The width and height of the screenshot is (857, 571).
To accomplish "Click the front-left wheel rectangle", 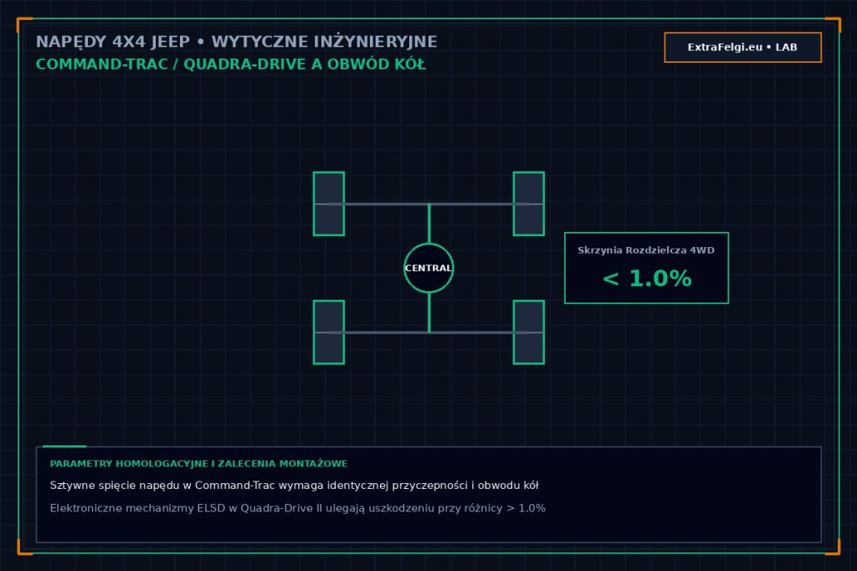I will pyautogui.click(x=328, y=204).
